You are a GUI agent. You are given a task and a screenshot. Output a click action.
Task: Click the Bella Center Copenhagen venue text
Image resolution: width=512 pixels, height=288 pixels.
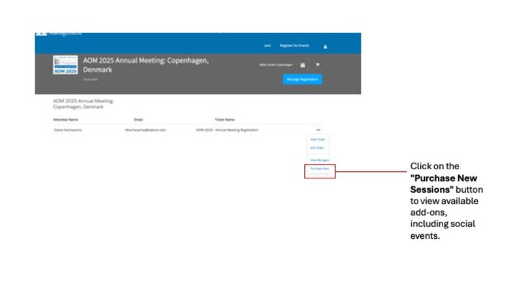pos(276,65)
